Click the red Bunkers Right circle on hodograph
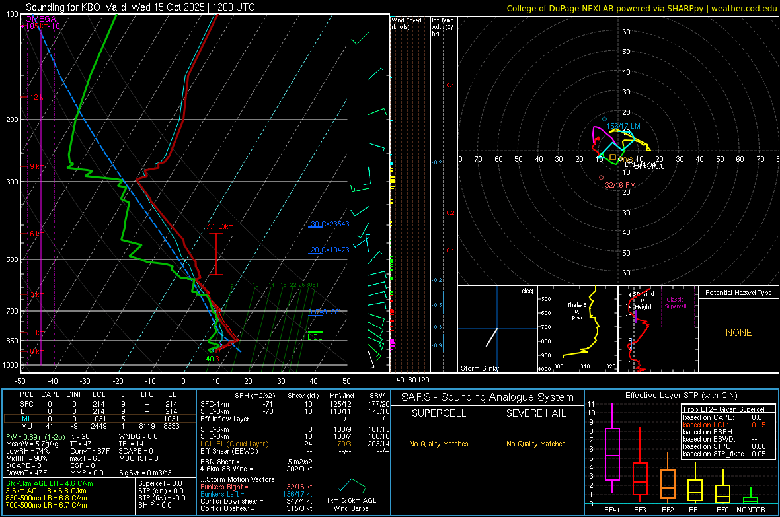The image size is (780, 517). coord(602,178)
